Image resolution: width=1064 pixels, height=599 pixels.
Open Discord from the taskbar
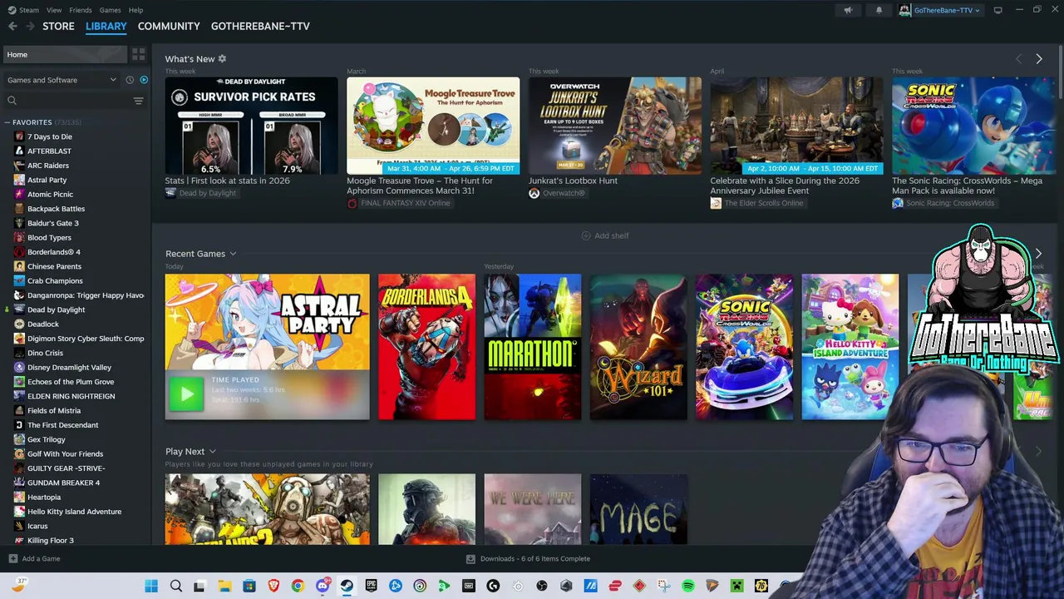(323, 587)
